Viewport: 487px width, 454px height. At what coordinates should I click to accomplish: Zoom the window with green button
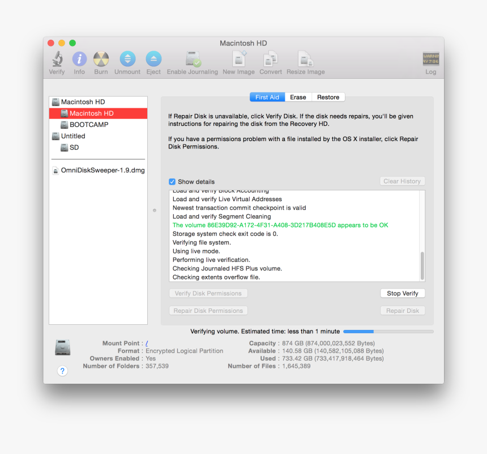[x=72, y=43]
